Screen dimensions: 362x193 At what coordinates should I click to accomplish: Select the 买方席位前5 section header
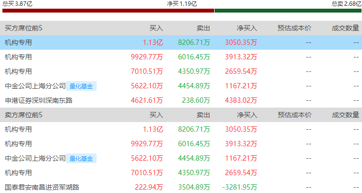pos(24,28)
